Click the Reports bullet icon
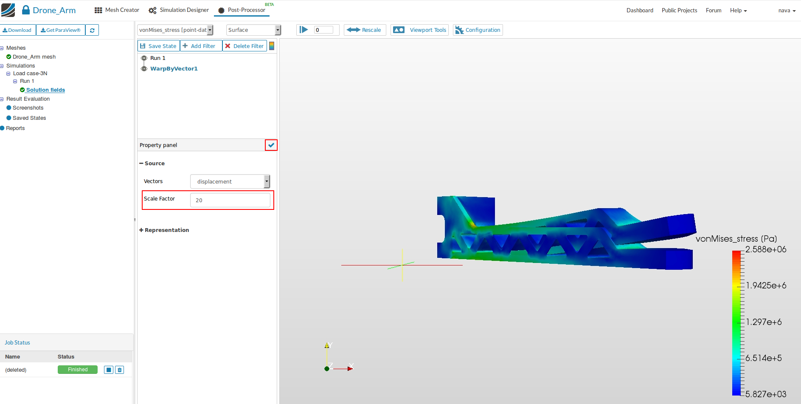The image size is (801, 404). [2, 128]
